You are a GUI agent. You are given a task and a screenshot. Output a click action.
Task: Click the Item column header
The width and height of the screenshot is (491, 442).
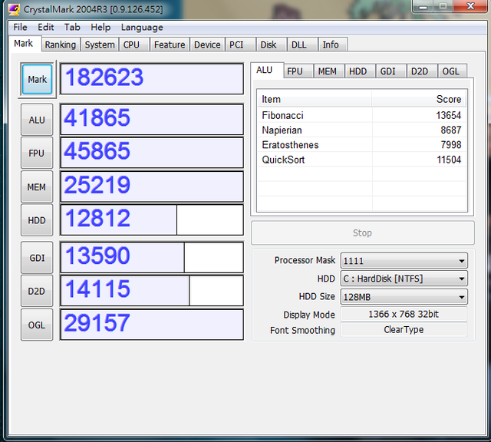point(315,99)
